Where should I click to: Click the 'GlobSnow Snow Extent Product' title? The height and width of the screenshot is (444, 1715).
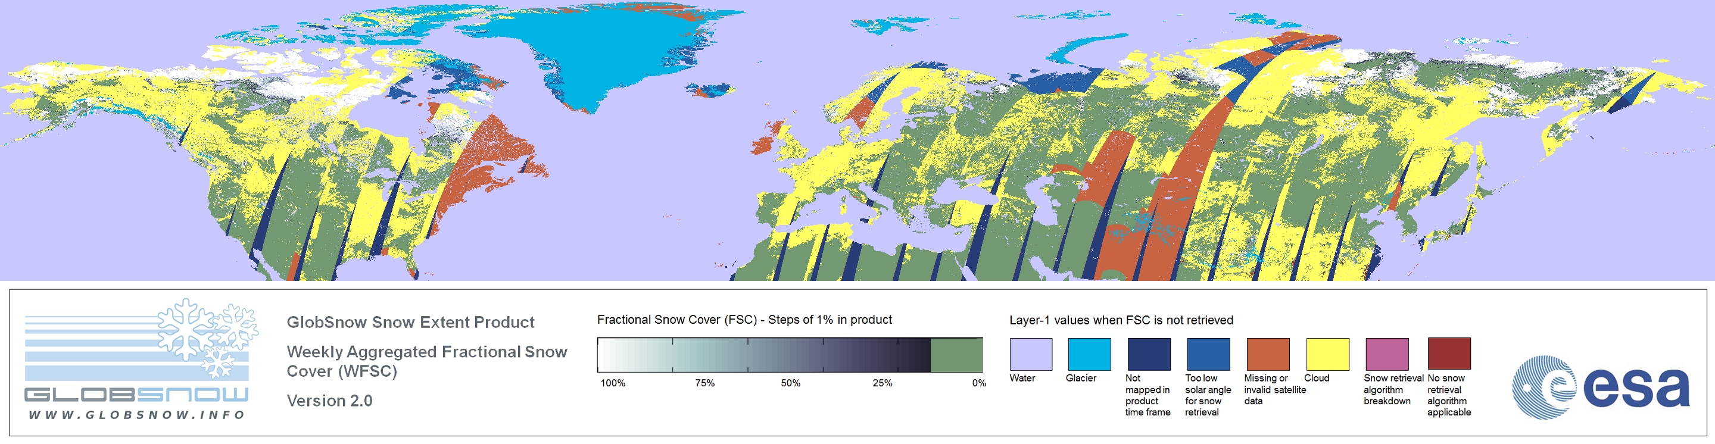410,322
